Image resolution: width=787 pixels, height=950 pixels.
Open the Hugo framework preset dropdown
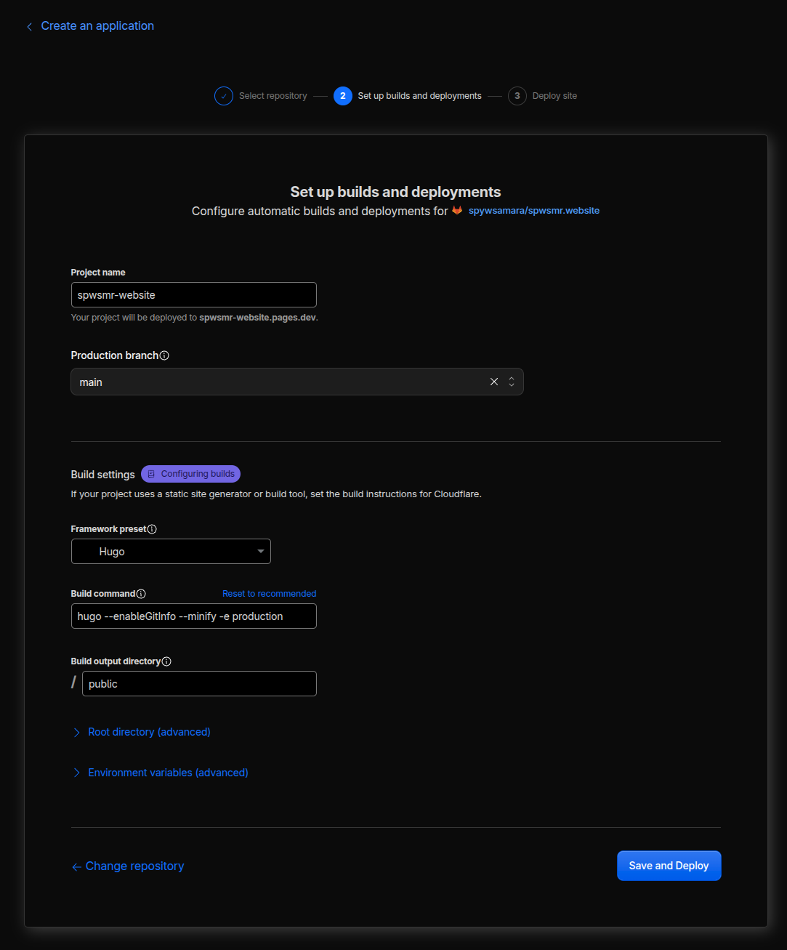171,552
